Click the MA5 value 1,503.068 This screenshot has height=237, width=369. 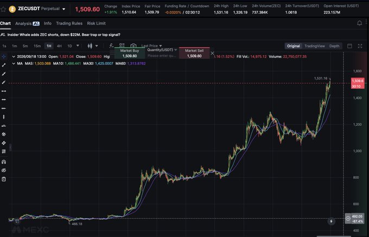[x=42, y=64]
